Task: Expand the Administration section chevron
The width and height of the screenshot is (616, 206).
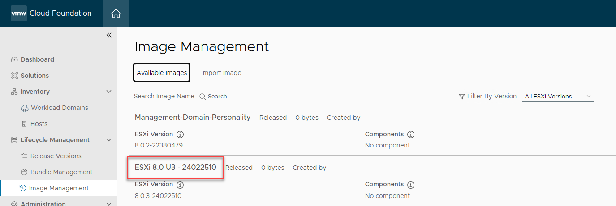Action: (108, 203)
